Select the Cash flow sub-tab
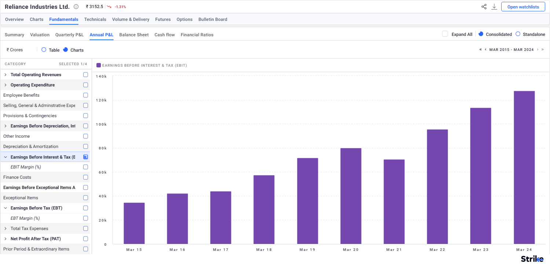 [165, 35]
